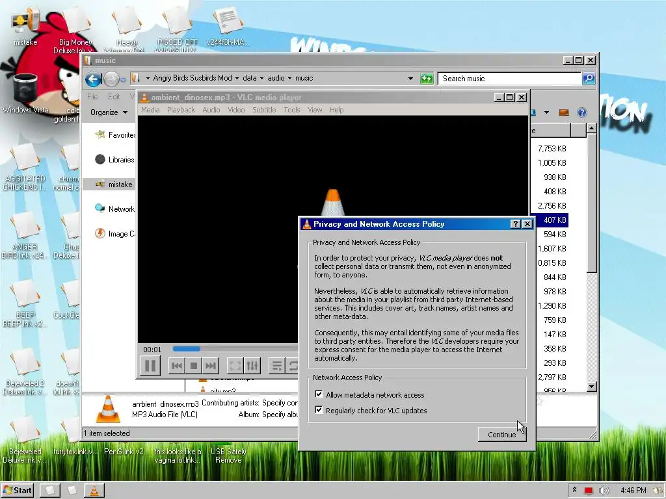The height and width of the screenshot is (499, 666).
Task: Open the VLC Tools menu
Action: (292, 110)
